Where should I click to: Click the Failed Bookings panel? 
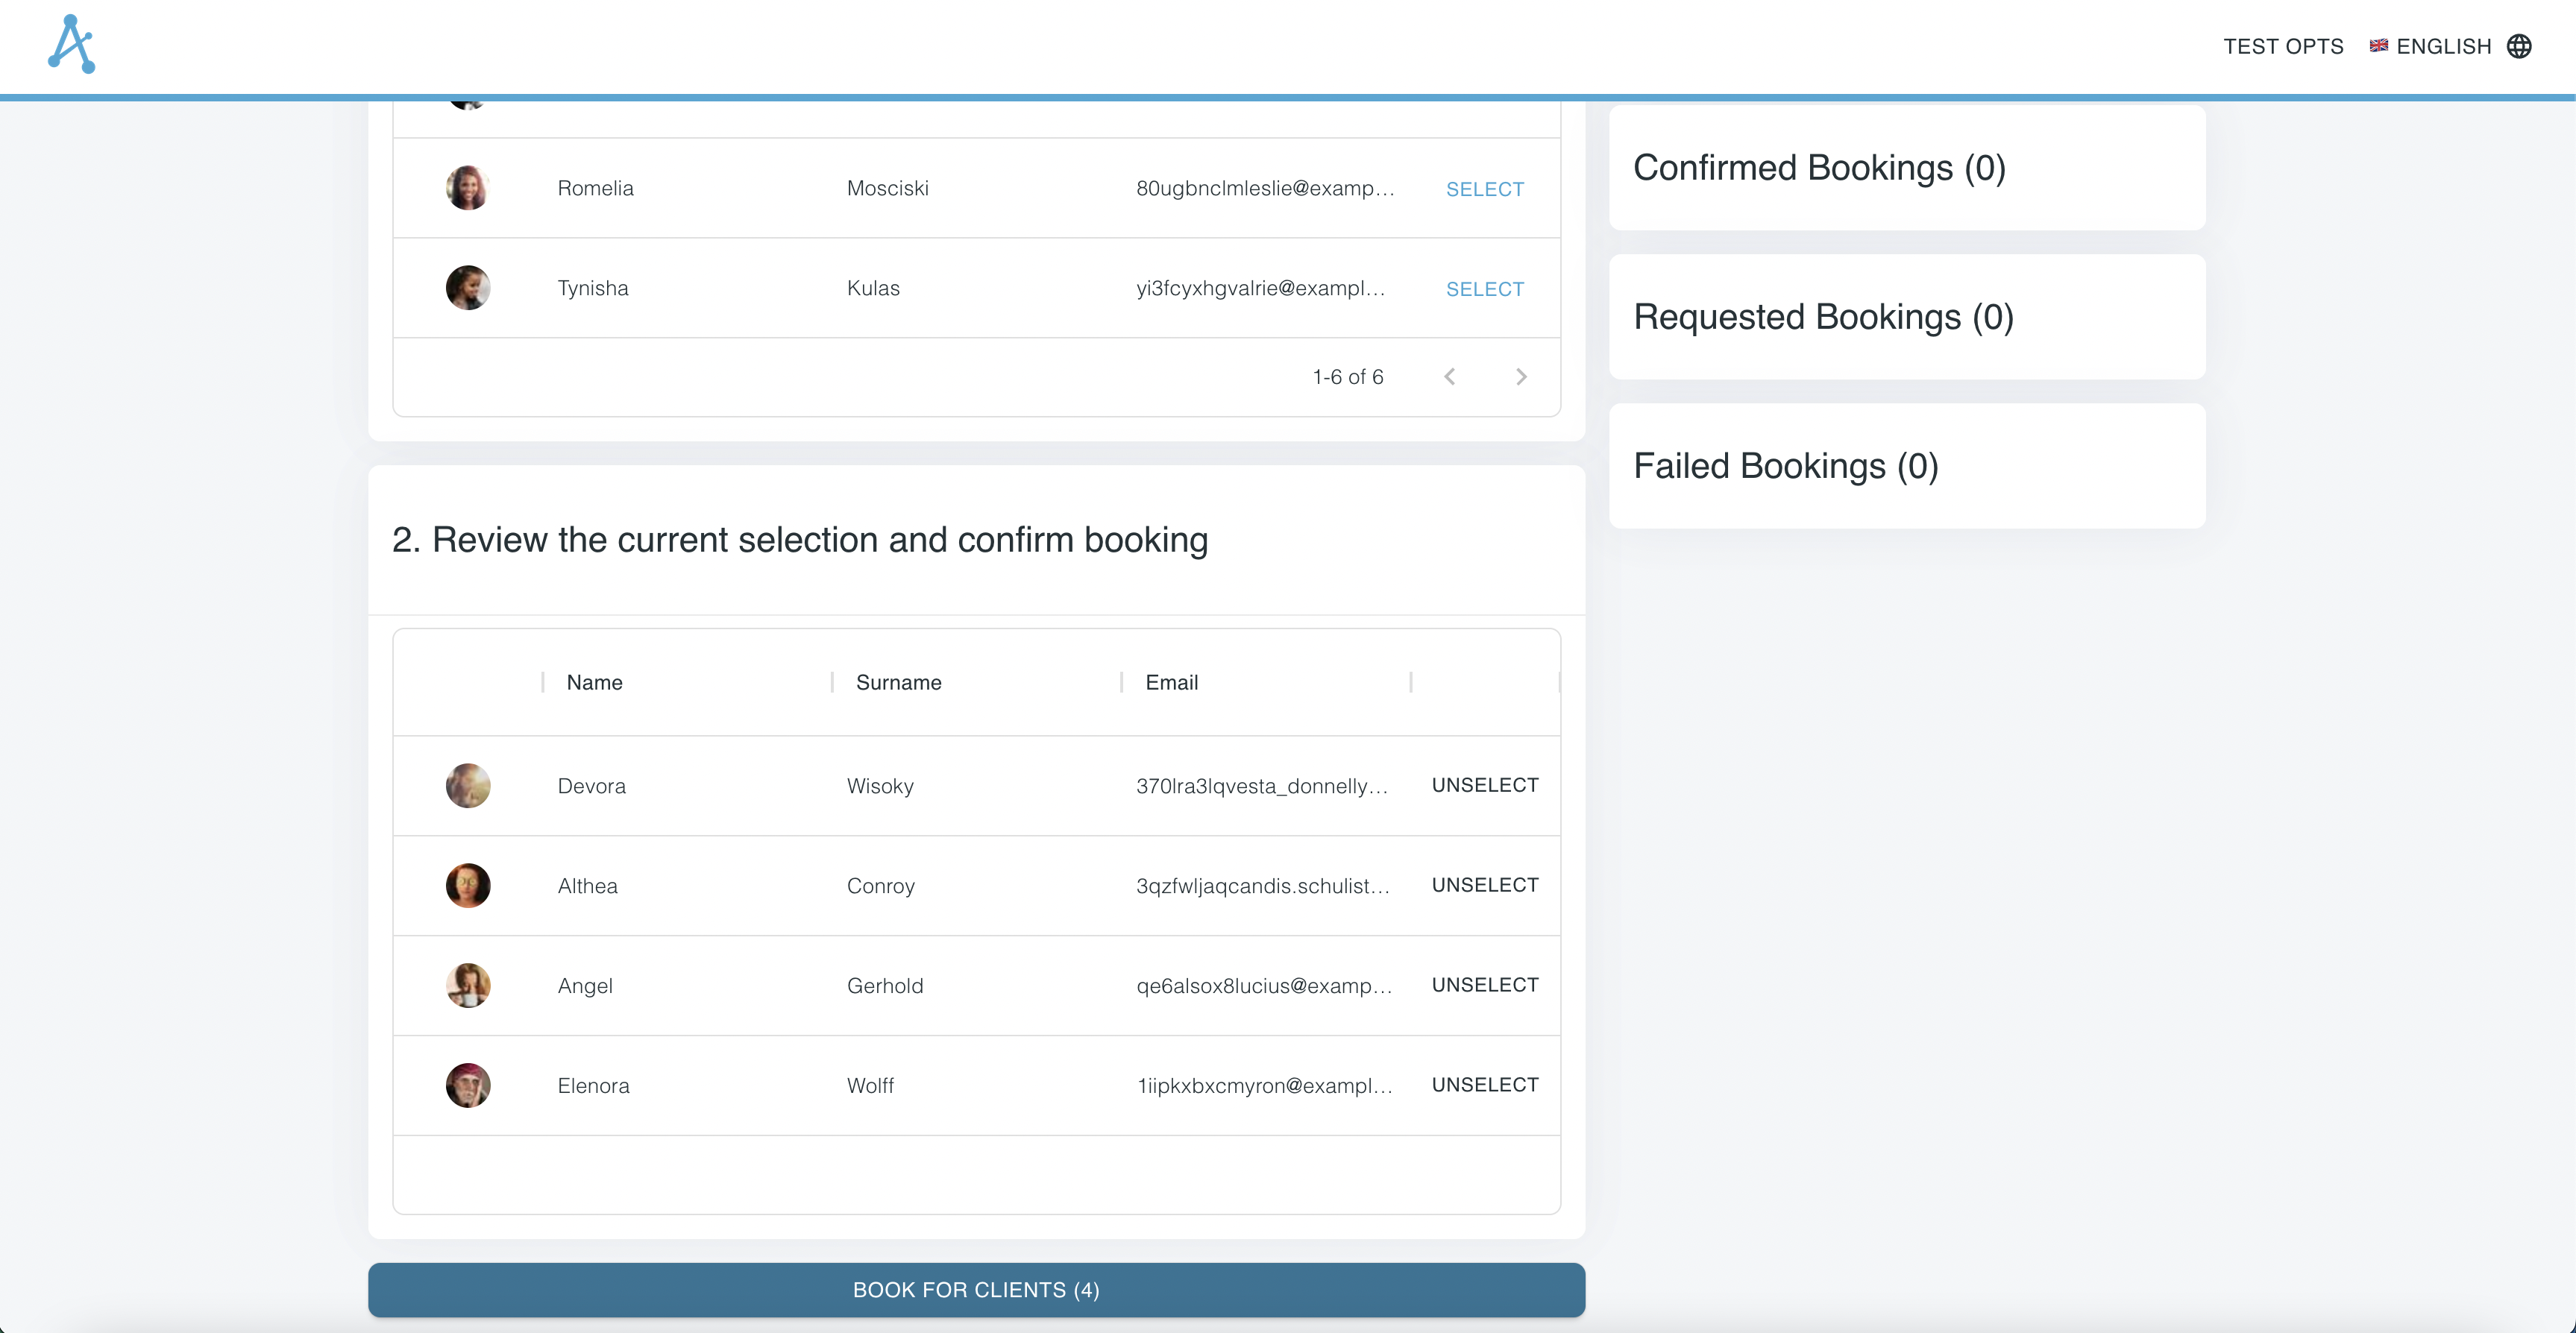point(1906,465)
